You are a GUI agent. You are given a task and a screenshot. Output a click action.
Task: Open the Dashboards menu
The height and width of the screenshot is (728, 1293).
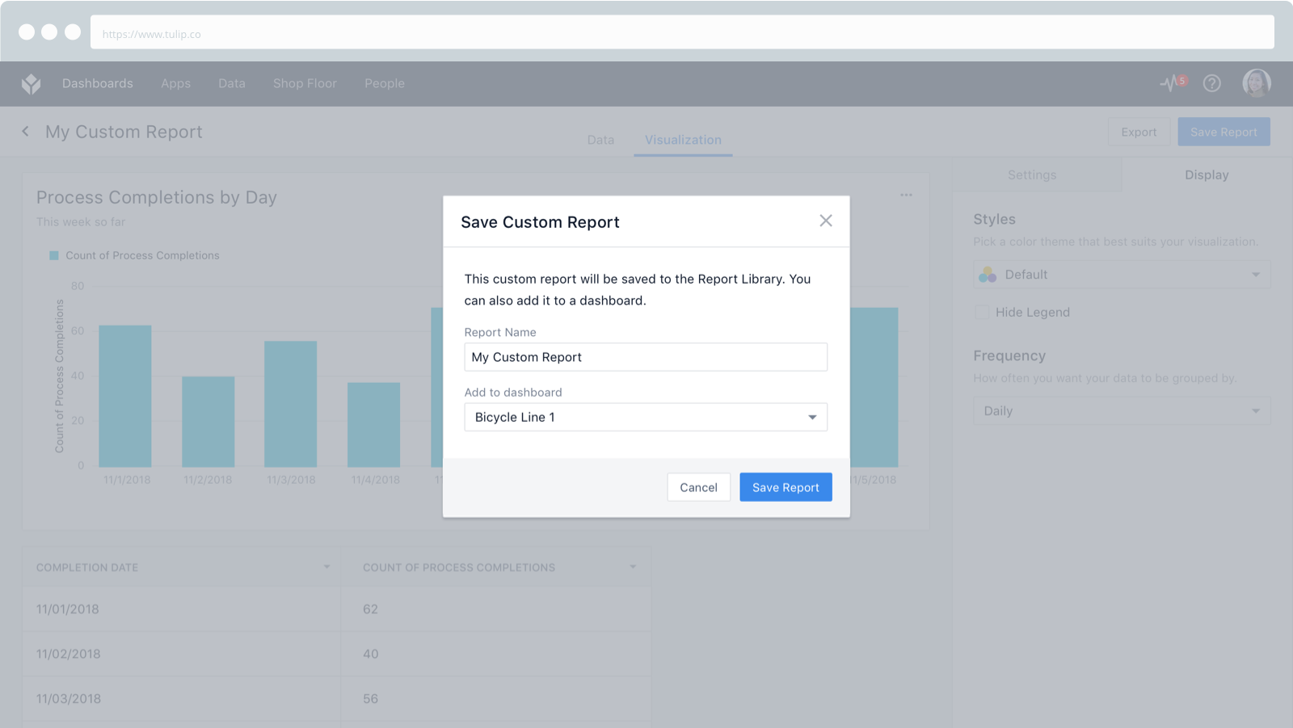[x=98, y=83]
